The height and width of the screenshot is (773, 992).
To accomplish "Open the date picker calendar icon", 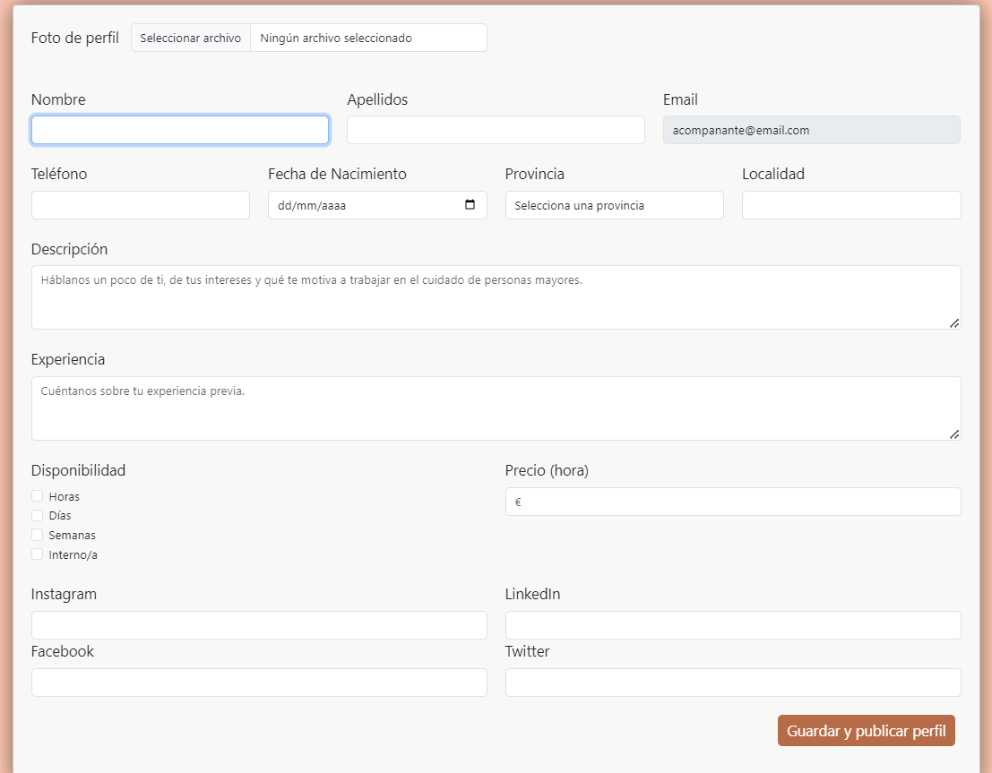I will 470,204.
